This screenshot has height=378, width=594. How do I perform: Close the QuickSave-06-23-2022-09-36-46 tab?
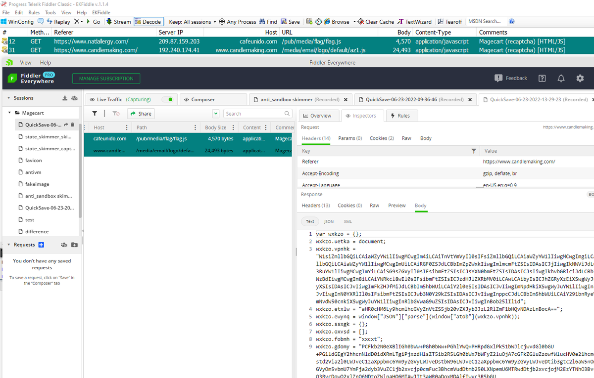(x=470, y=99)
